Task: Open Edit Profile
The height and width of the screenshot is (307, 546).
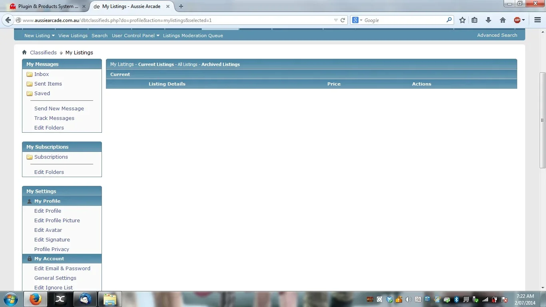Action: click(x=48, y=211)
